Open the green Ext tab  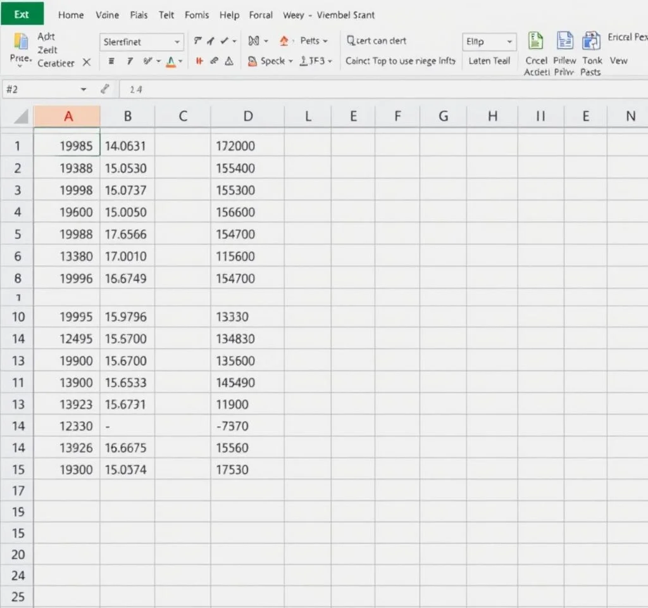[22, 14]
